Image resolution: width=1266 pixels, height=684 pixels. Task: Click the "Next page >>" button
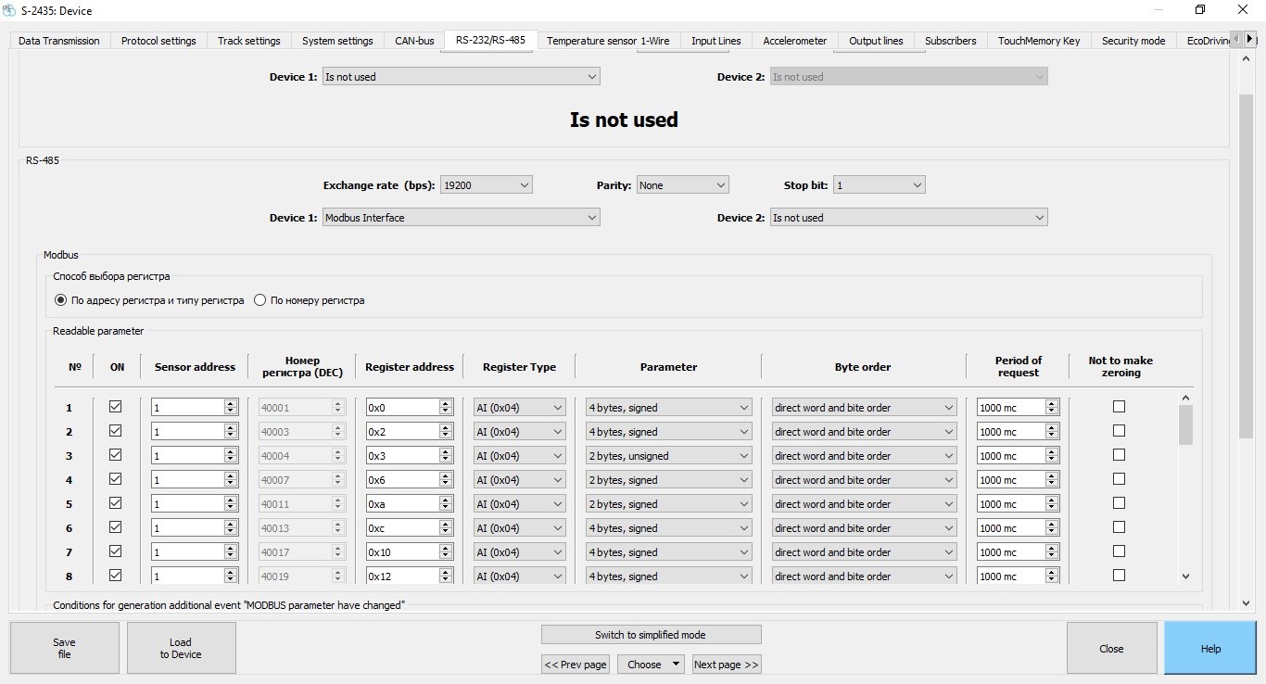pos(727,664)
